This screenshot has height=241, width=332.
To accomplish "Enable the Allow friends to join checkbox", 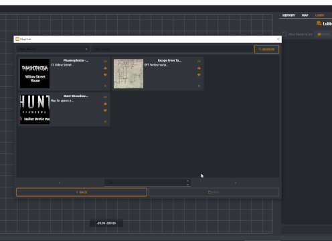I will pyautogui.click(x=284, y=34).
